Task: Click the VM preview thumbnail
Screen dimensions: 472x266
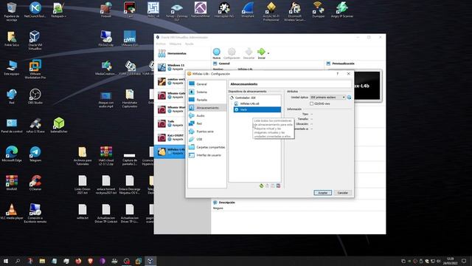Action: coord(367,86)
